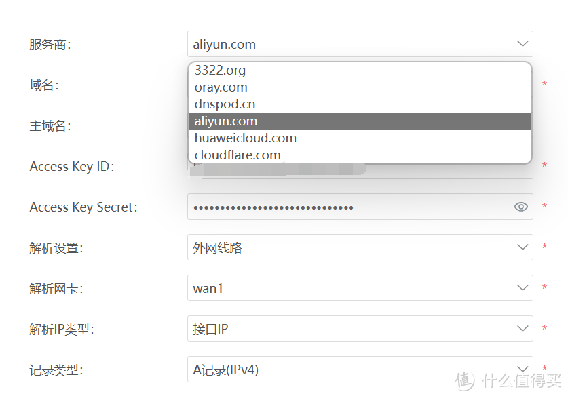The height and width of the screenshot is (398, 568).
Task: Click the wan1 value text
Action: coord(208,289)
